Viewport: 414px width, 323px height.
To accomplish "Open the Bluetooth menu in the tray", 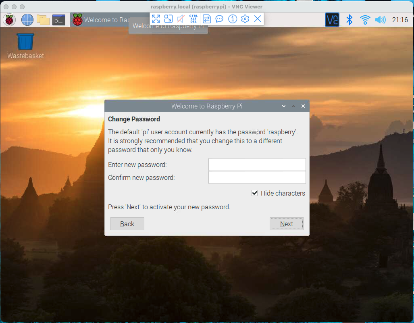I will point(350,20).
